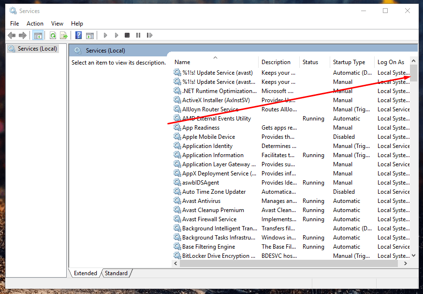
Task: Click gear icon beside Base Filtering Engine
Action: [177, 246]
